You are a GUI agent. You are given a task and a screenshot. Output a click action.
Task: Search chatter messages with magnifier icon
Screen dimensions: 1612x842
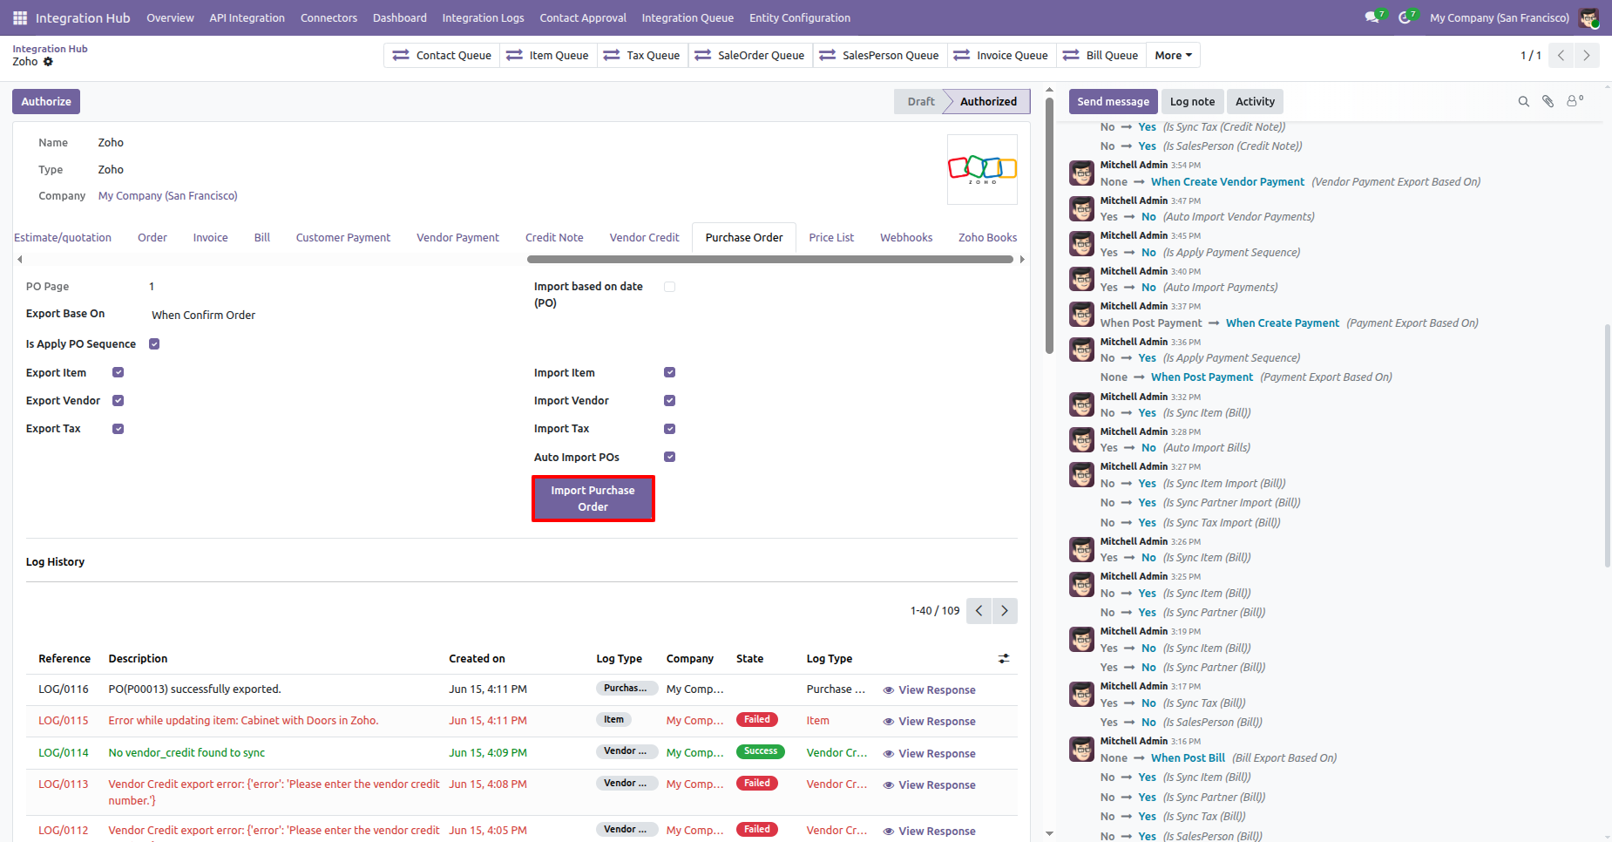click(x=1524, y=102)
